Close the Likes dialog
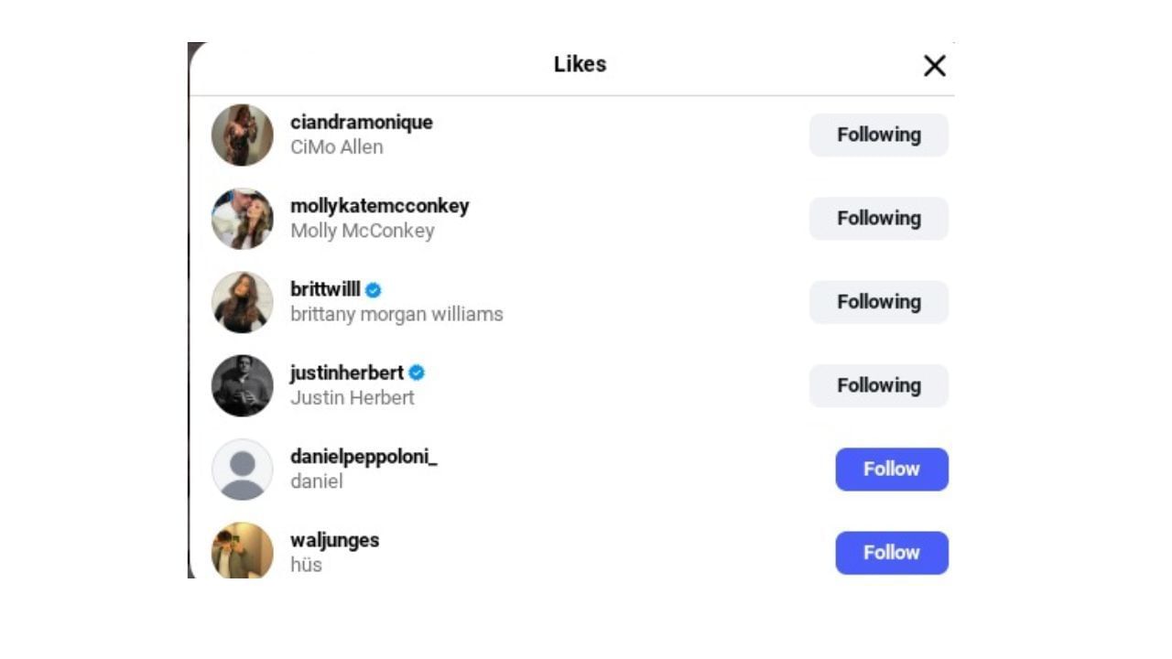 point(934,66)
